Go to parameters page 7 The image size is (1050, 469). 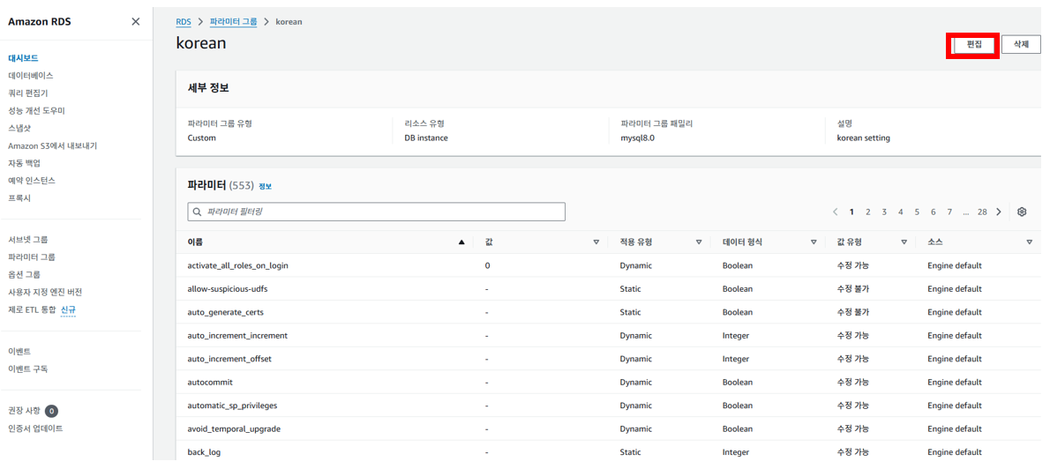(949, 212)
